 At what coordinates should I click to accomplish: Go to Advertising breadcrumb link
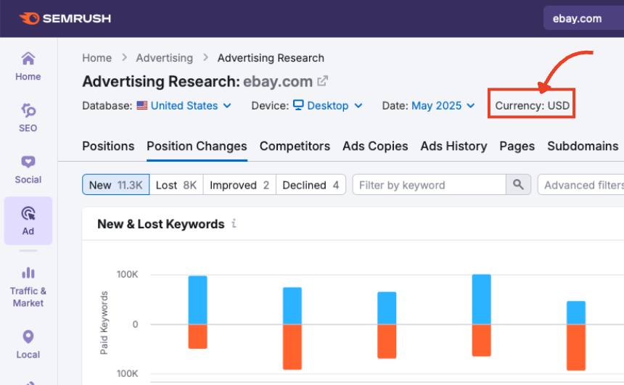click(165, 58)
